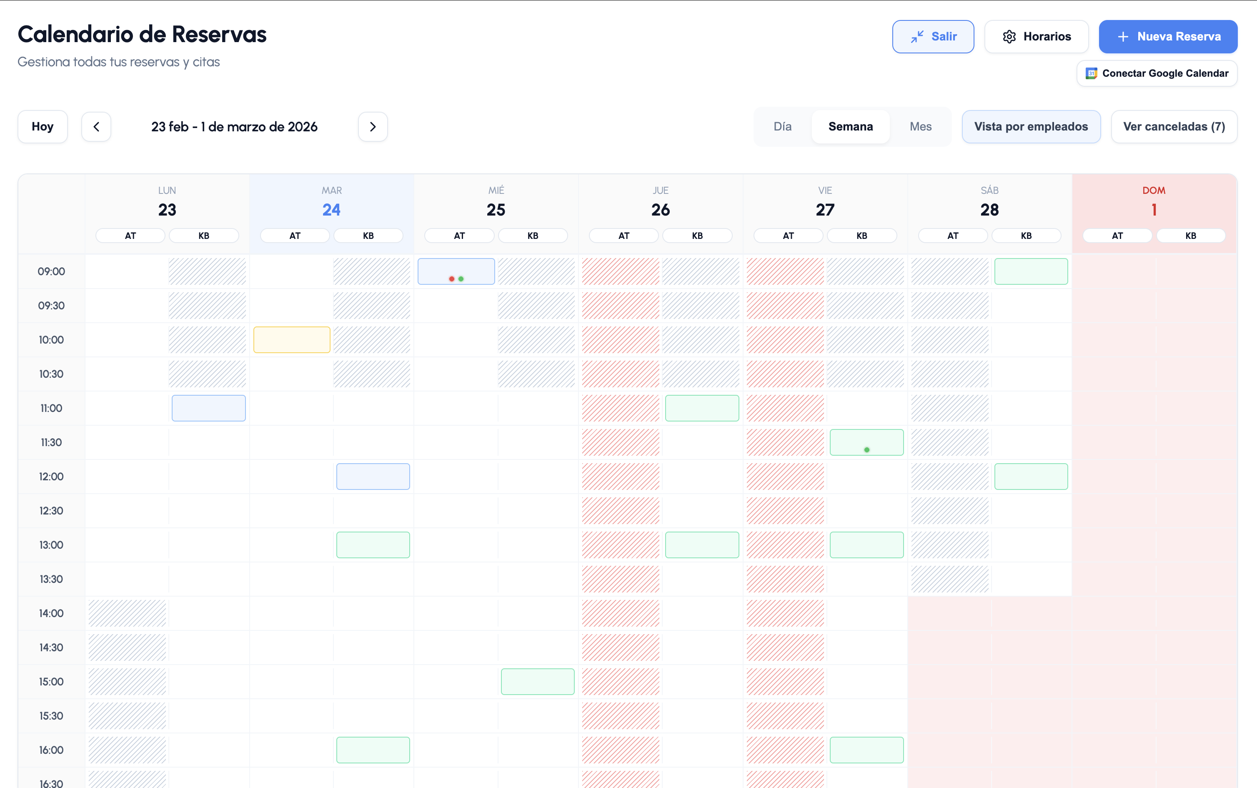Open yellow booking on Tuesday at 10:00
This screenshot has height=788, width=1257.
tap(291, 340)
